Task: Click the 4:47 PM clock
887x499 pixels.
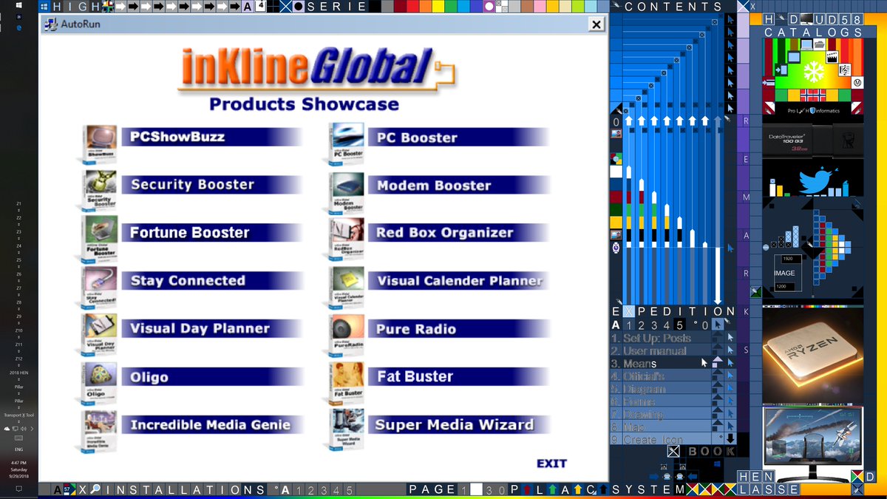Action: [19, 462]
